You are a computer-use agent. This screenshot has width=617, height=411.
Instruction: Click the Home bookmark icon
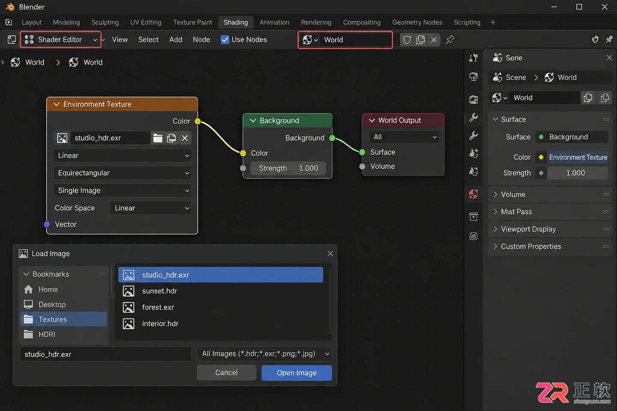(28, 289)
